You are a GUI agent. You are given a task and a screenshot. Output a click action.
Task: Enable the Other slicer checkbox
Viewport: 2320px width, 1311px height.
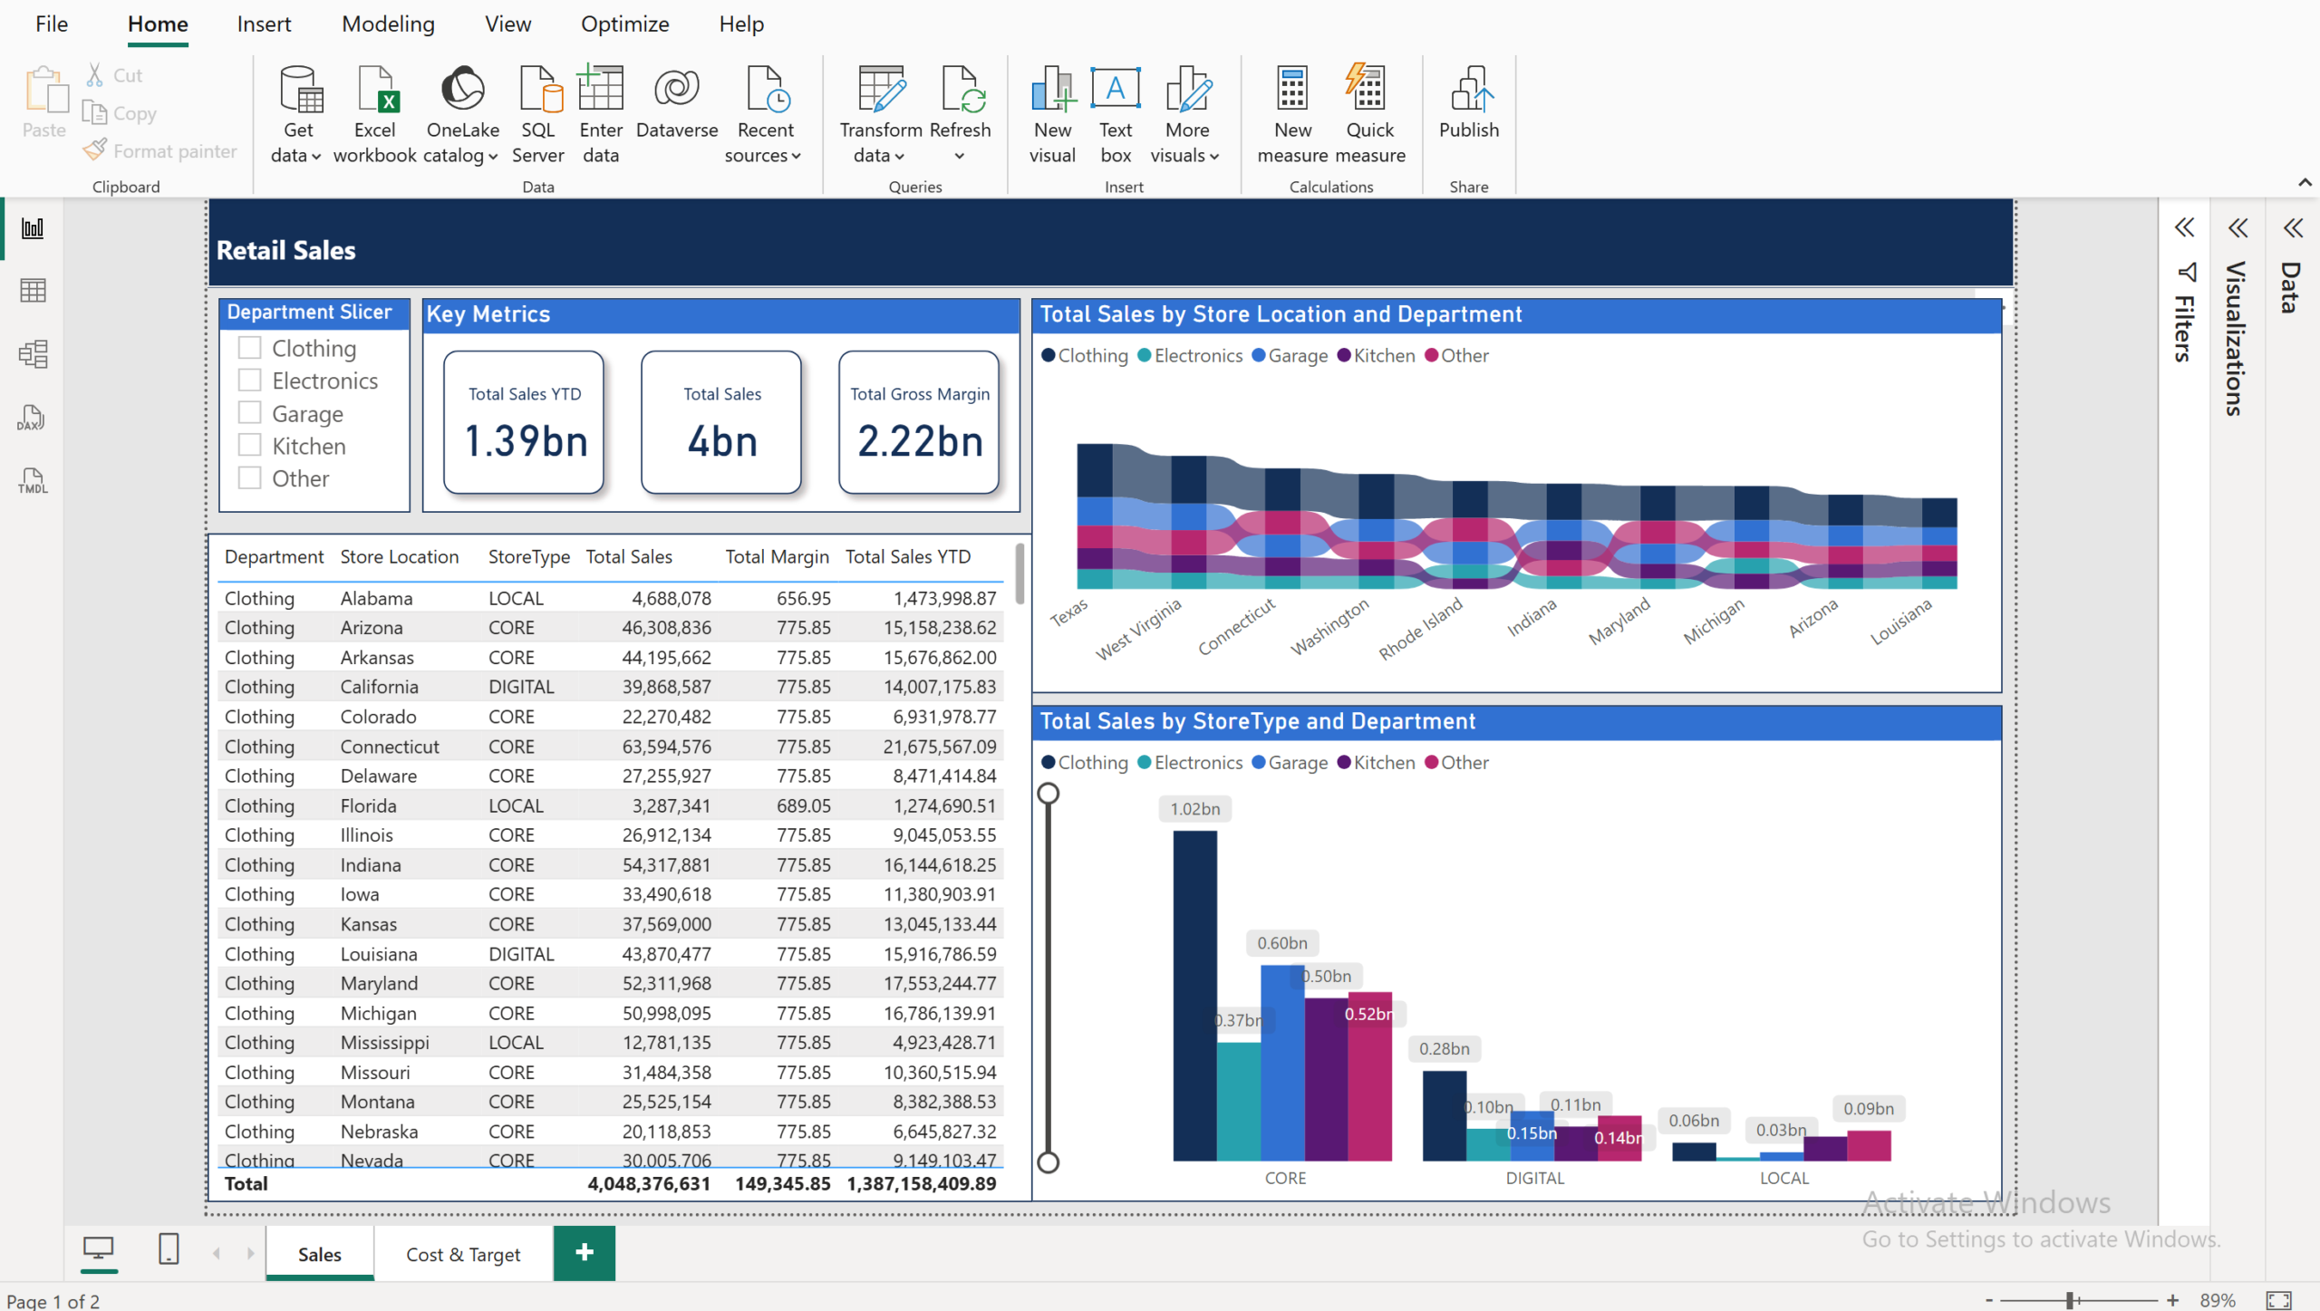250,478
